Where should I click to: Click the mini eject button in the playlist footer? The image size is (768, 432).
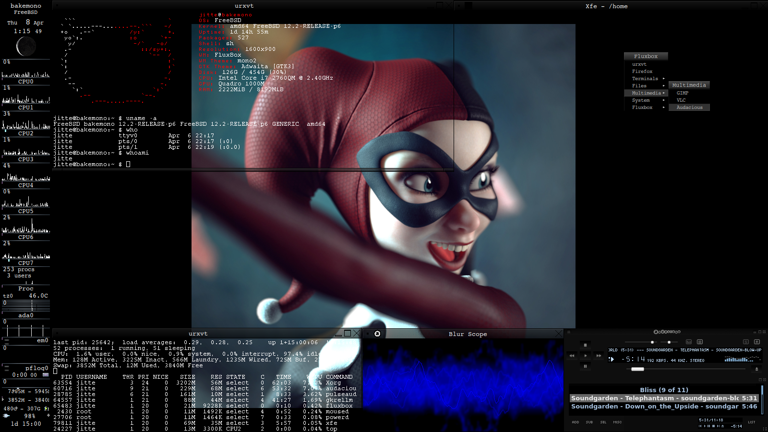pos(722,426)
